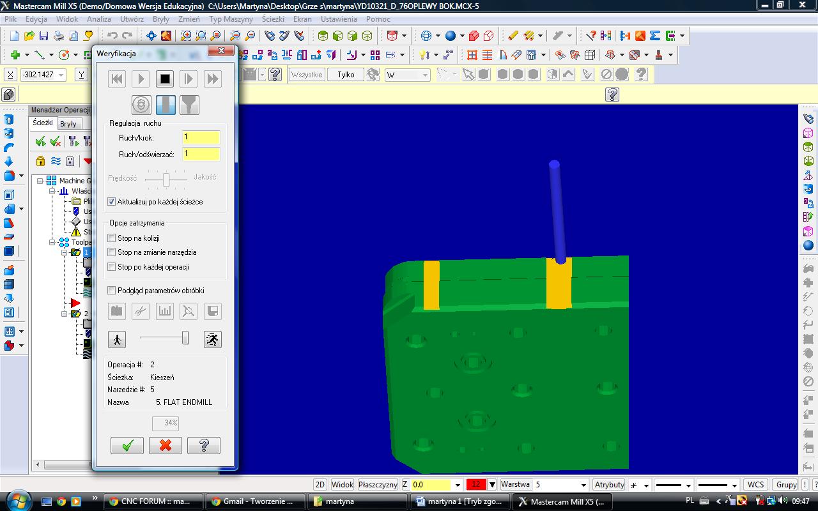
Task: Collapse the Toolpath group node
Action: (53, 243)
